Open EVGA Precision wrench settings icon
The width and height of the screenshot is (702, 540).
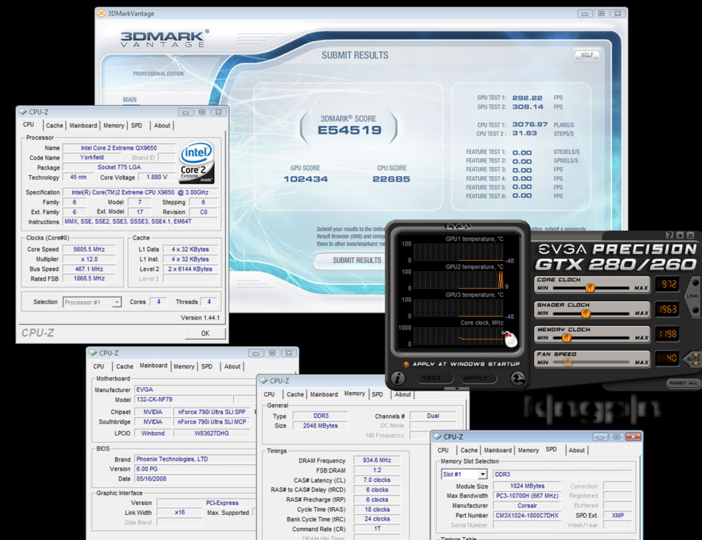coord(517,378)
